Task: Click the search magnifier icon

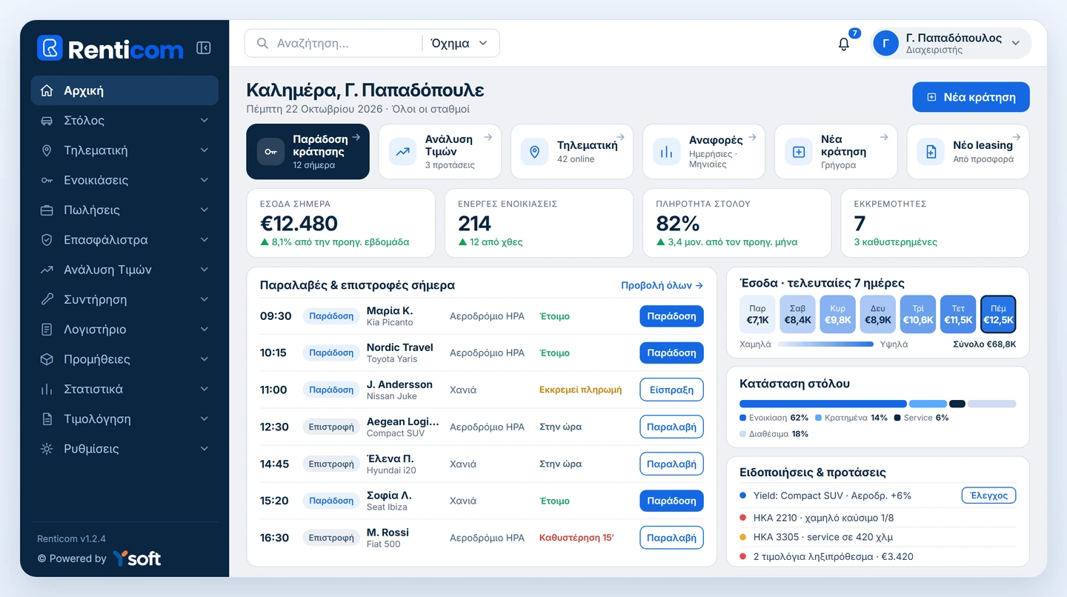Action: [262, 43]
